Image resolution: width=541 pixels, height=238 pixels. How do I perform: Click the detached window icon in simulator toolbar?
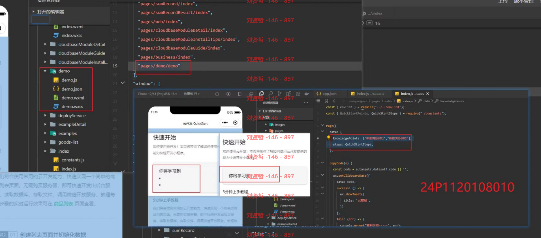[x=251, y=94]
